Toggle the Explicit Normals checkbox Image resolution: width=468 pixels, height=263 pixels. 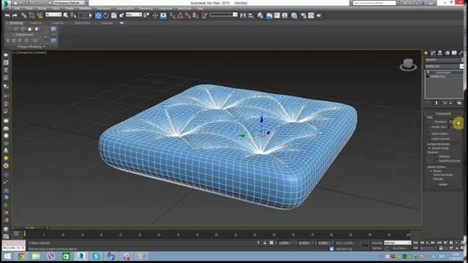point(429,139)
